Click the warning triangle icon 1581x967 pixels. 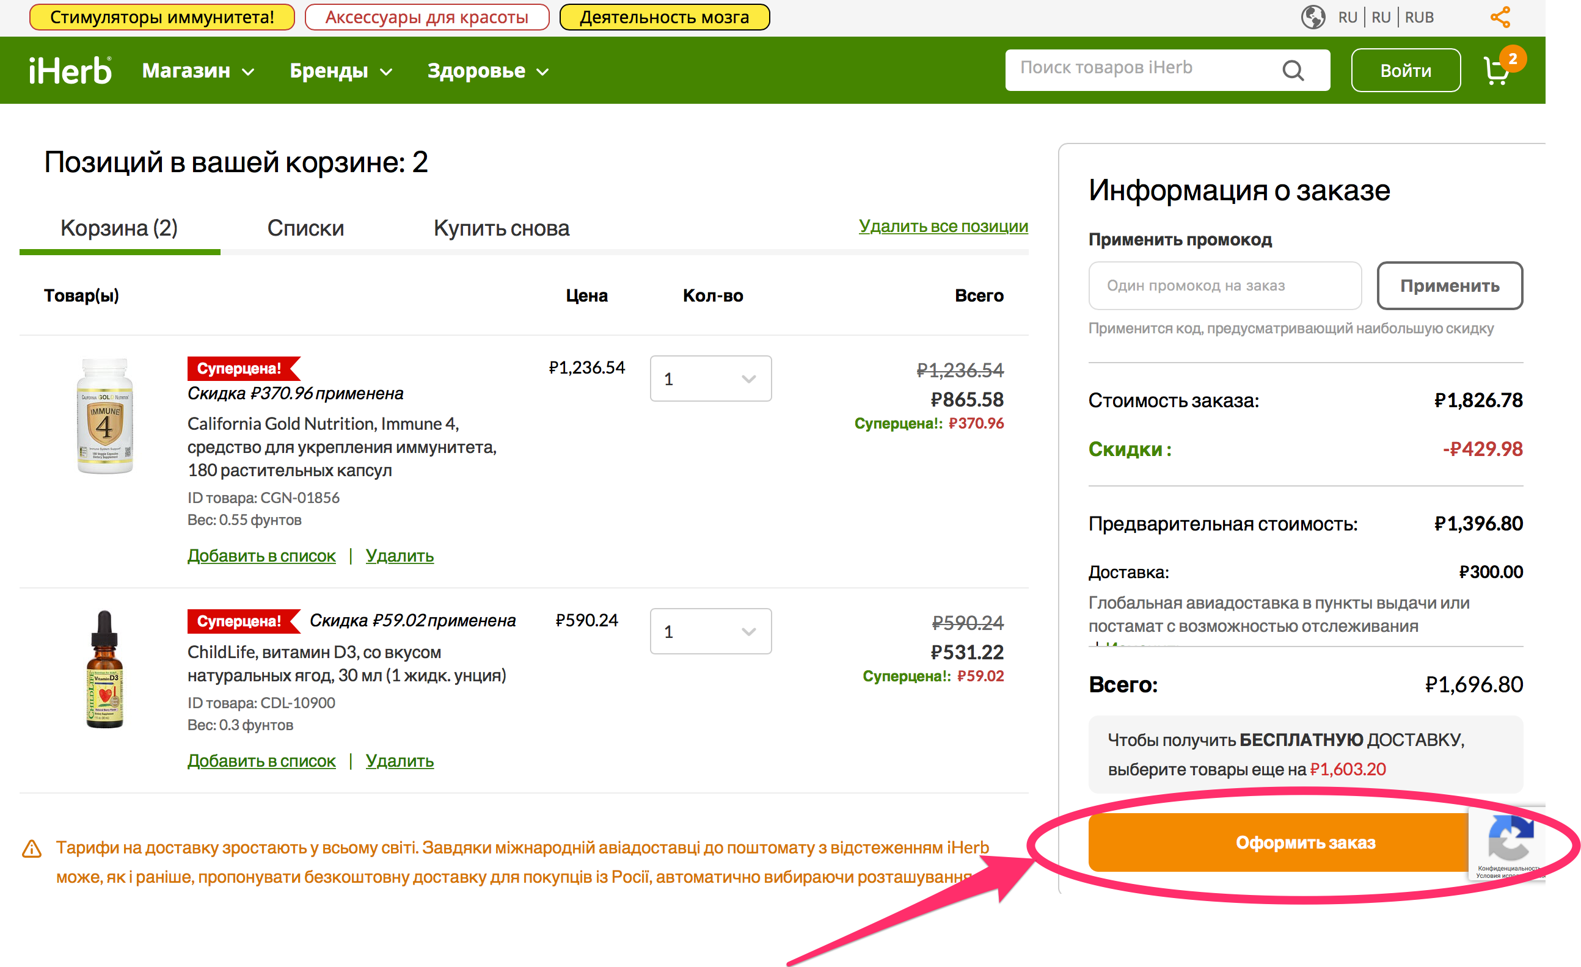(31, 849)
